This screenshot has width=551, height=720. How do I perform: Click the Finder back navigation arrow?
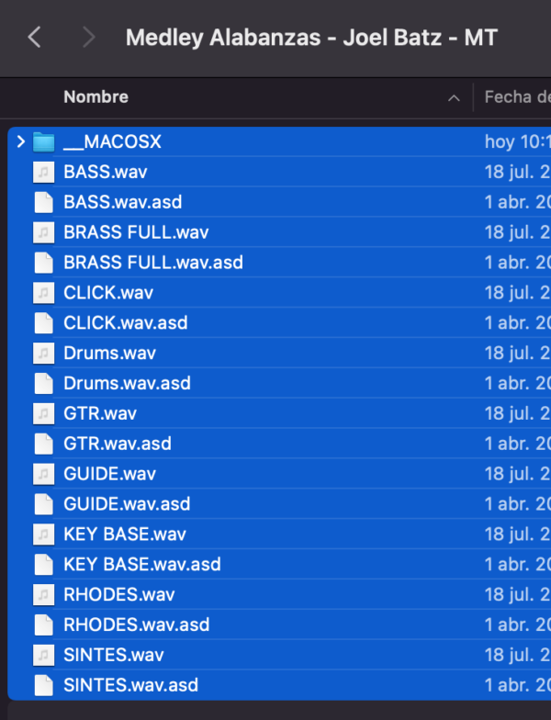pyautogui.click(x=35, y=38)
